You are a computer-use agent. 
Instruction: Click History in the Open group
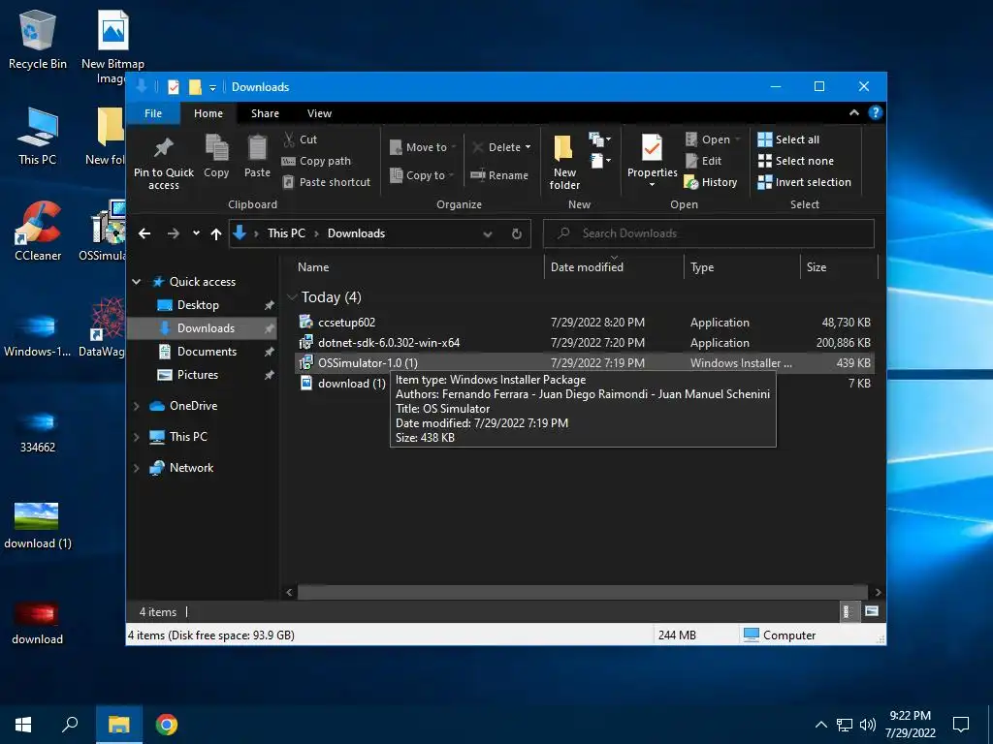711,182
